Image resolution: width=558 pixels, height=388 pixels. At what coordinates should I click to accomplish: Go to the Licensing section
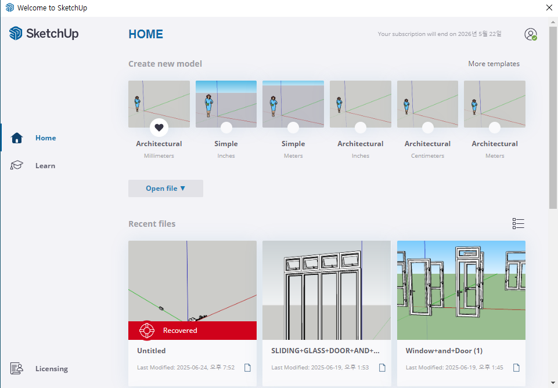coord(52,368)
